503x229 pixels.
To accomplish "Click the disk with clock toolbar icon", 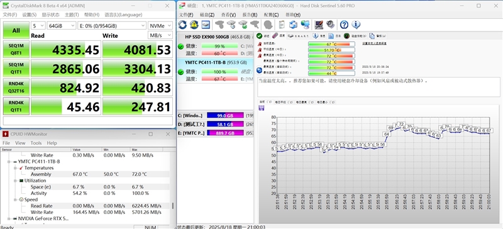I will (x=231, y=25).
